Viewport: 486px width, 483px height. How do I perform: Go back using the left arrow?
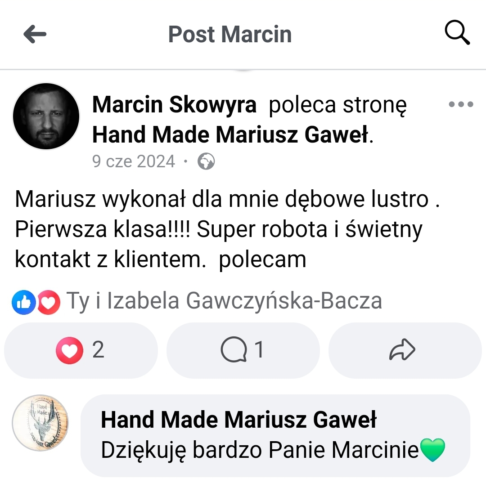pos(35,34)
